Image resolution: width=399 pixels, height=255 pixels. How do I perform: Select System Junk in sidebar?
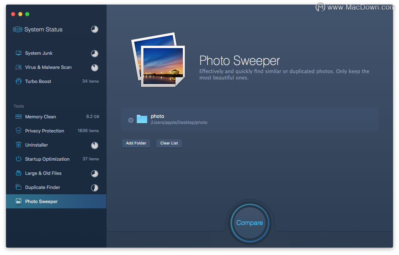[56, 53]
